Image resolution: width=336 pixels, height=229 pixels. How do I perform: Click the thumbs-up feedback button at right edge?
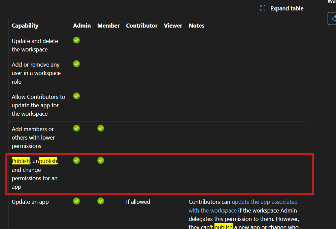pyautogui.click(x=333, y=18)
